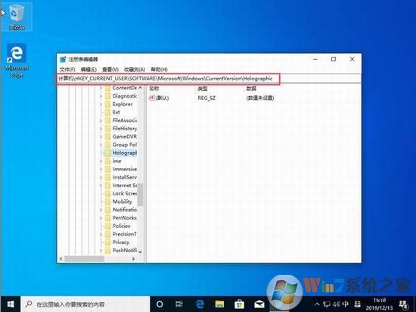416x312 pixels.
Task: Select the Privacy folder icon
Action: 107,242
